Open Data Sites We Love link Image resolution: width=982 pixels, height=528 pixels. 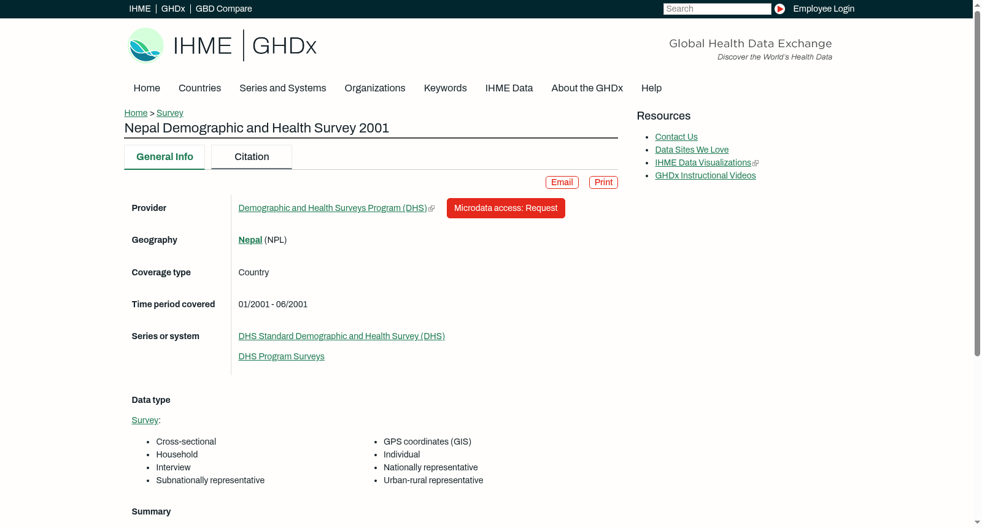point(692,150)
